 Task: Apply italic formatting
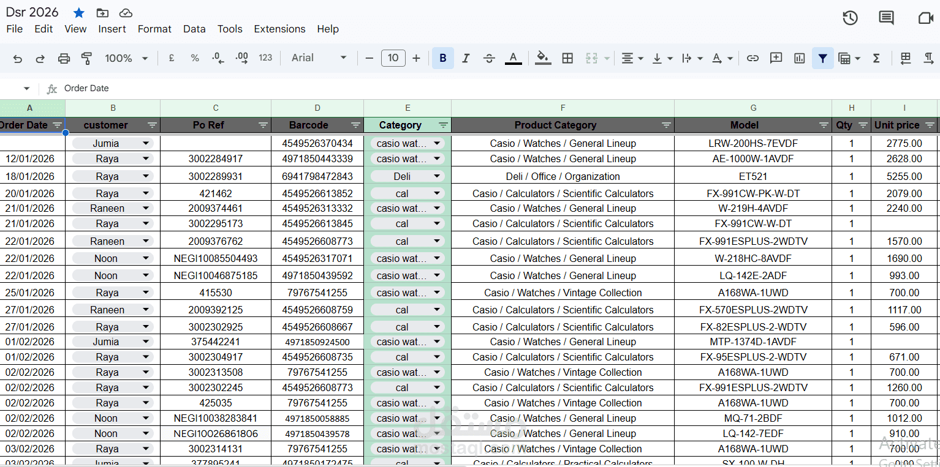466,58
